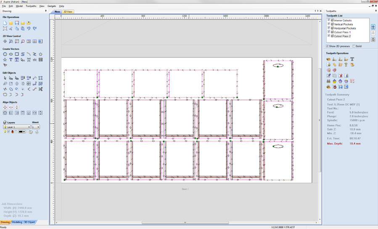Select the Draw Text tool
The image size is (378, 229).
[x=11, y=60]
